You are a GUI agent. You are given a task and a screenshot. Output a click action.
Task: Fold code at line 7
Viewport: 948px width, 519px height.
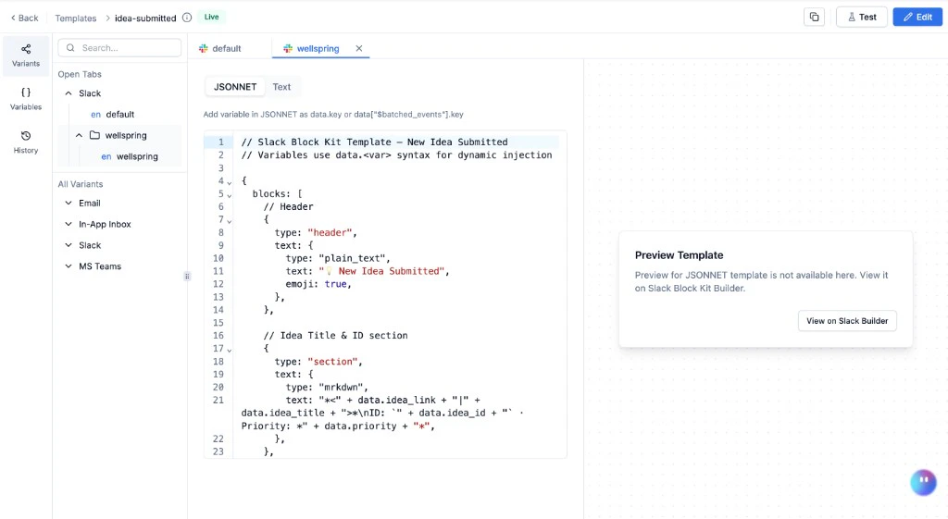[x=230, y=220]
